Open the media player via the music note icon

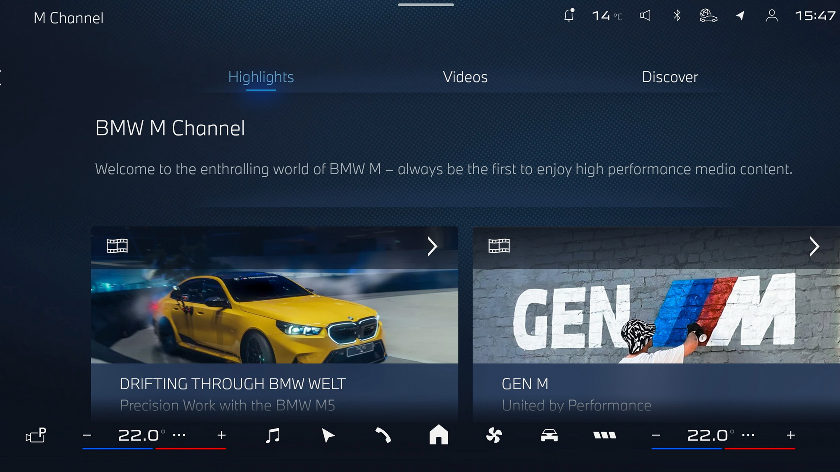[273, 436]
